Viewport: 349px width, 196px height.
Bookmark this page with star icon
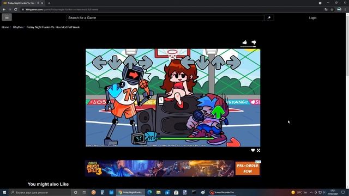click(x=332, y=10)
